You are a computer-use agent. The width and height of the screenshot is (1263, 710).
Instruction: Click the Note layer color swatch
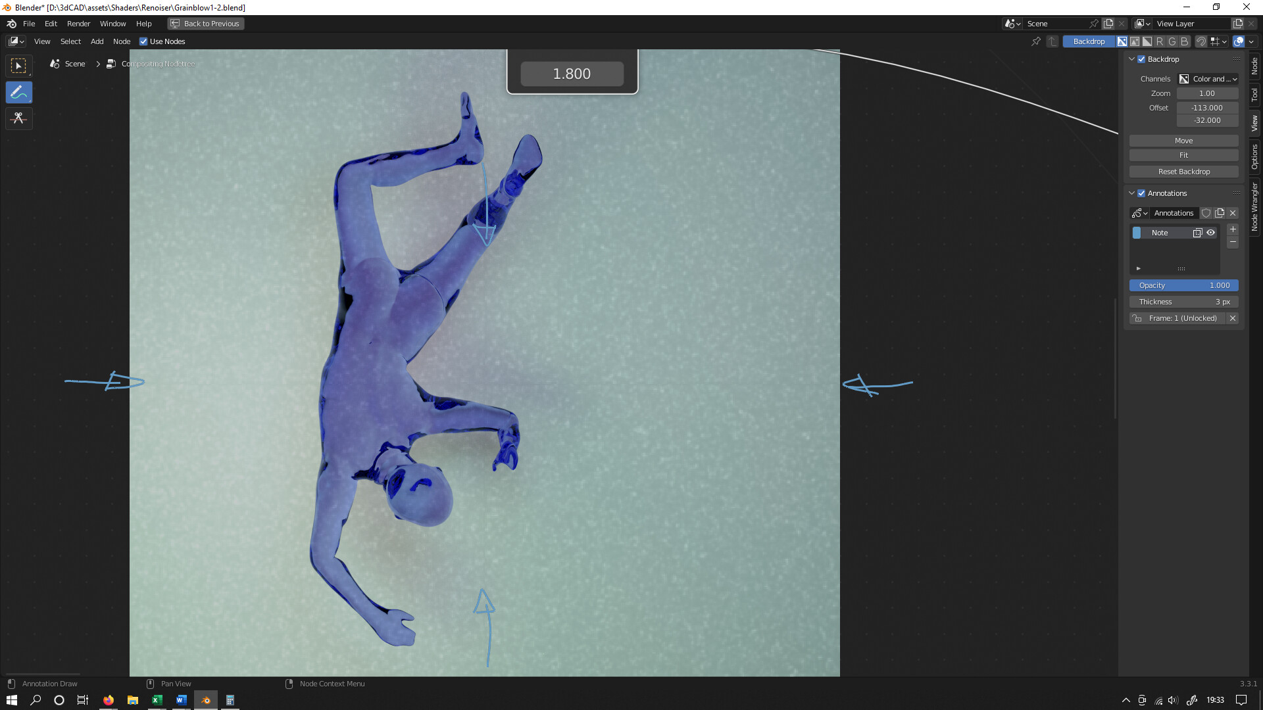1137,233
